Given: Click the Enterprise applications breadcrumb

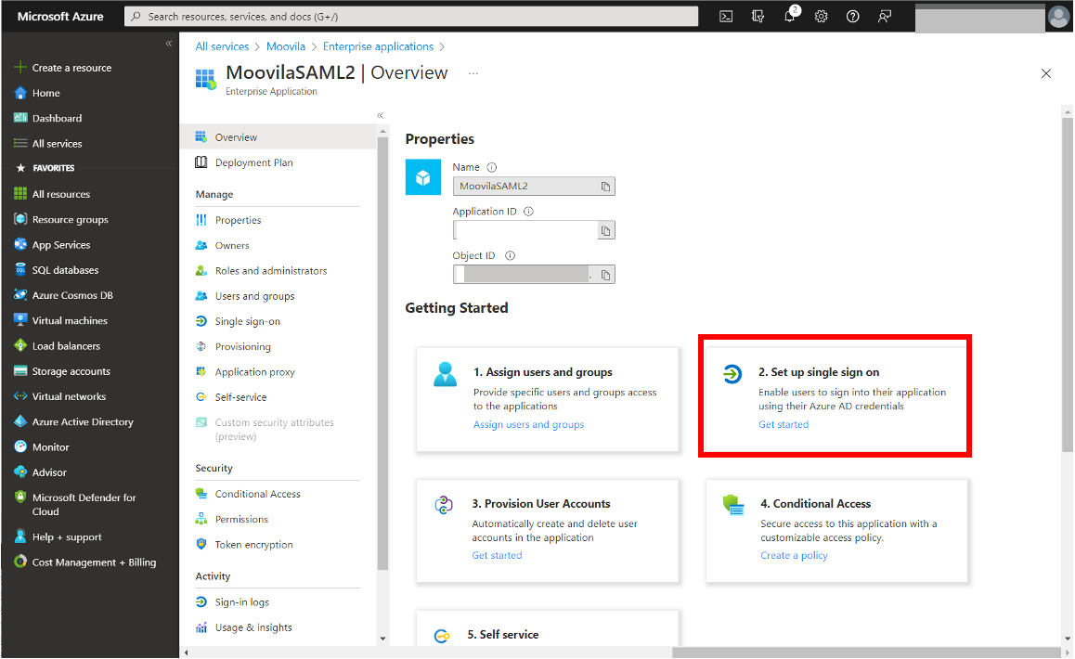Looking at the screenshot, I should click(378, 46).
